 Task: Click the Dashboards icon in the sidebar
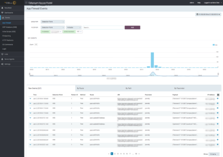click(3, 12)
